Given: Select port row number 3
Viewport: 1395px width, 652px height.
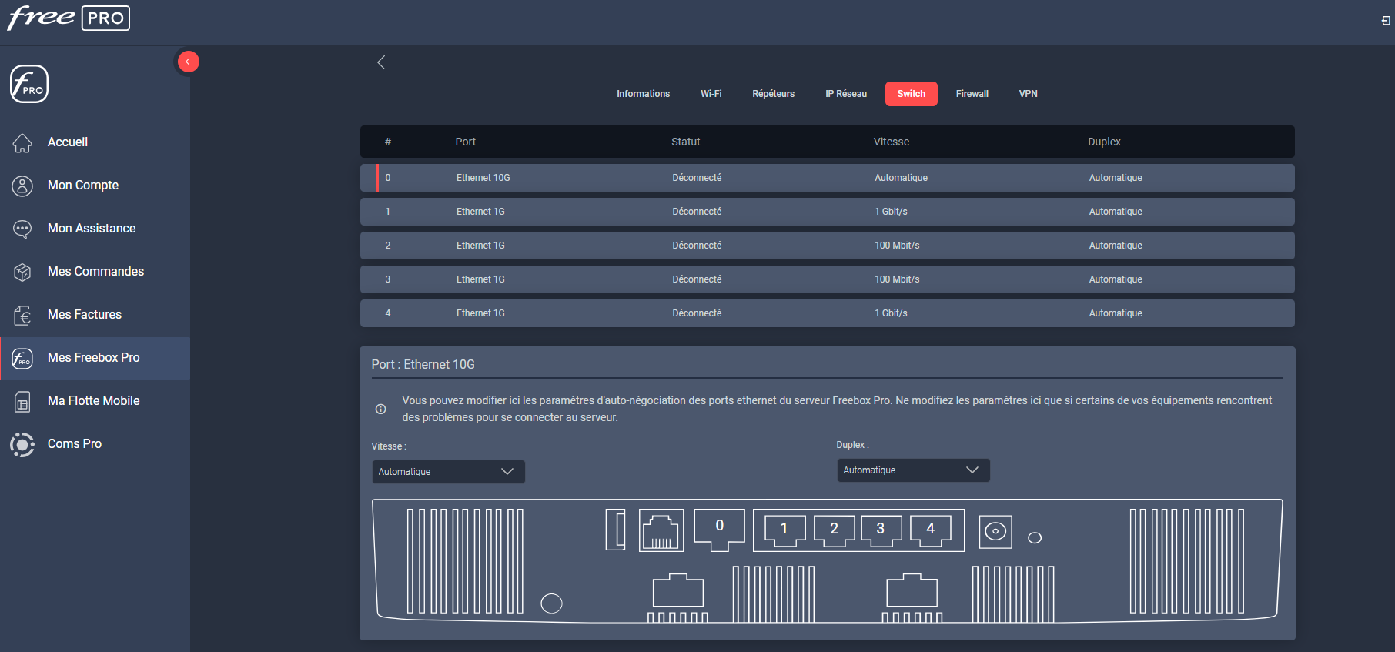Looking at the screenshot, I should pyautogui.click(x=827, y=279).
